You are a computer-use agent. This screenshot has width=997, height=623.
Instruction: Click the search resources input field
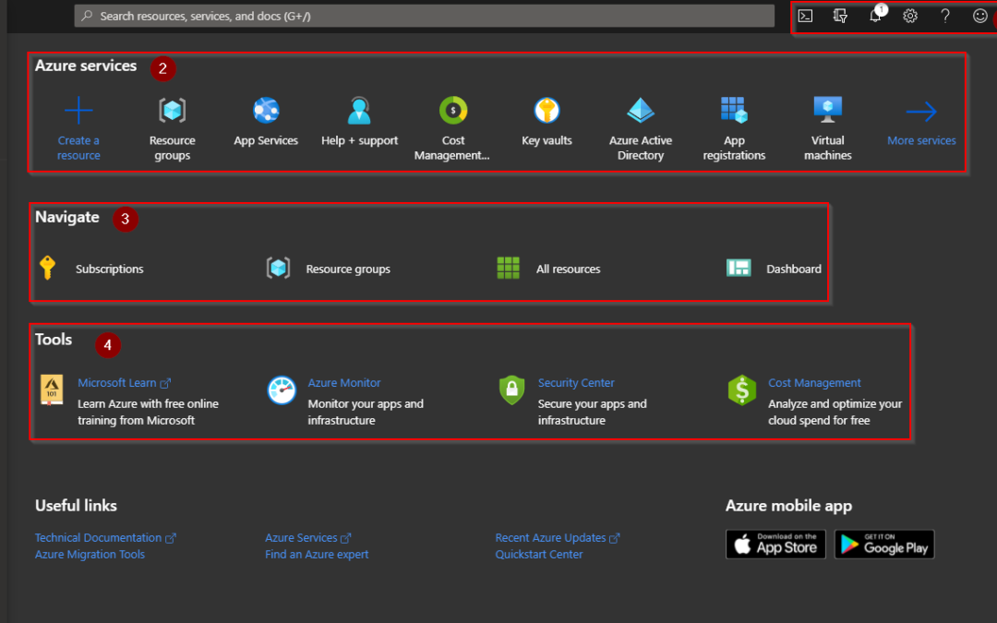tap(425, 16)
